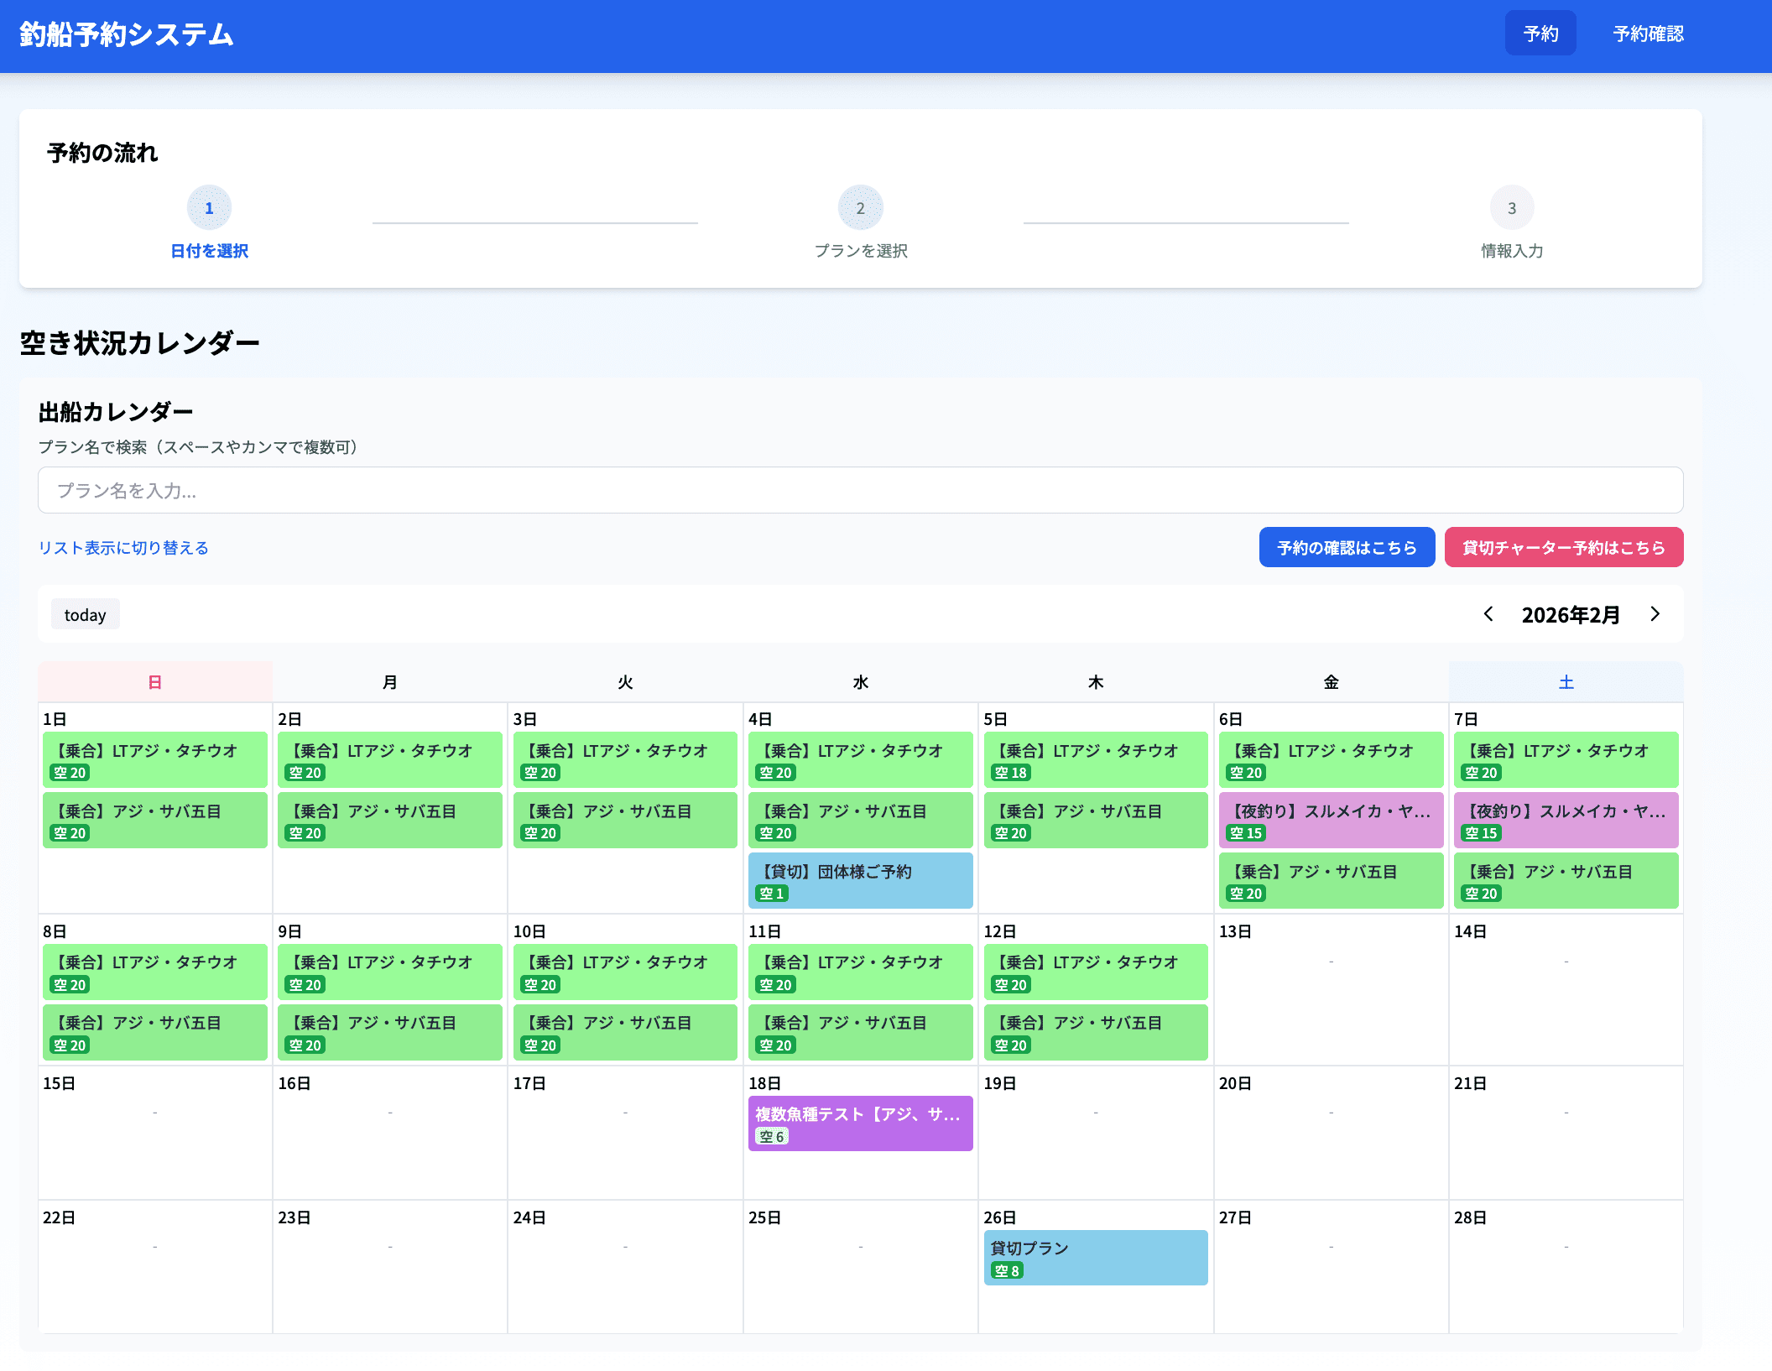Image resolution: width=1772 pixels, height=1371 pixels.
Task: Select LTアジ・タチウオ event with 空18 on the 5th
Action: 1095,759
